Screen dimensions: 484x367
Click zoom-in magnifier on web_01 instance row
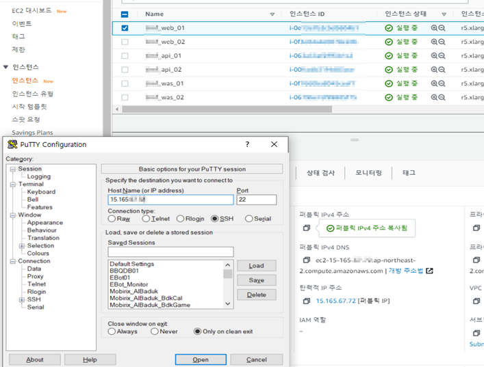coord(434,28)
